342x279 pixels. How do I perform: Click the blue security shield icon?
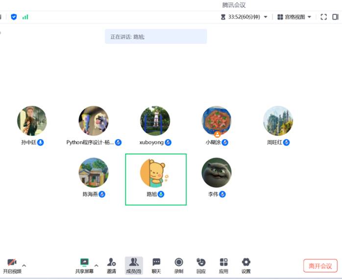pyautogui.click(x=14, y=17)
